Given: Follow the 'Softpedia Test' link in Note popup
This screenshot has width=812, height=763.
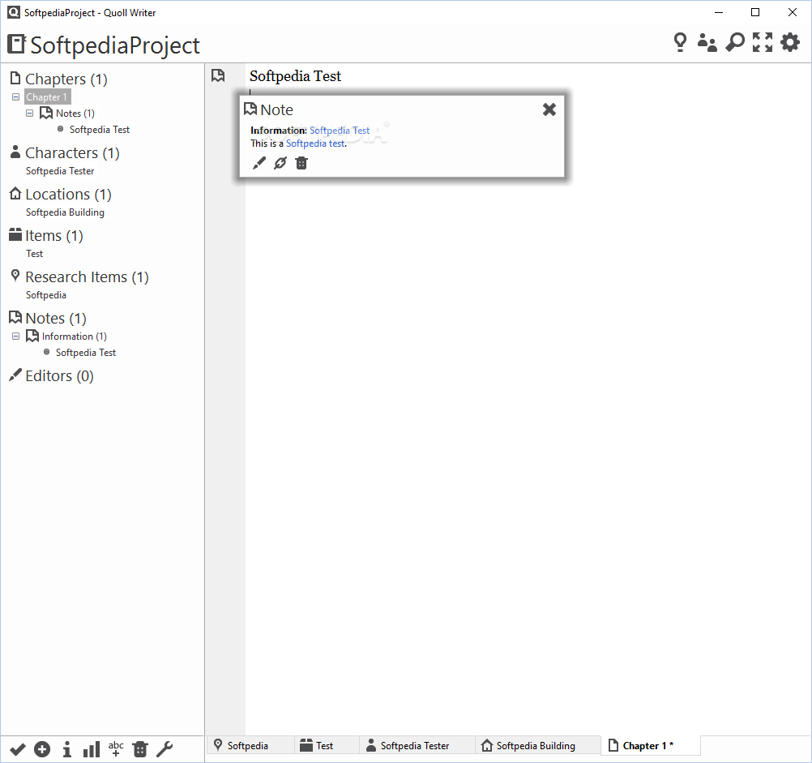Looking at the screenshot, I should coord(340,131).
